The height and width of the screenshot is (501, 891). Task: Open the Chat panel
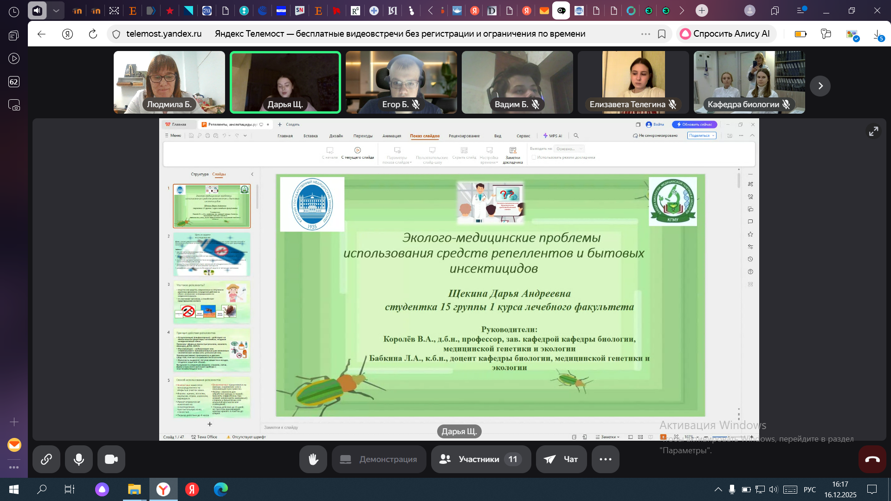pyautogui.click(x=561, y=459)
